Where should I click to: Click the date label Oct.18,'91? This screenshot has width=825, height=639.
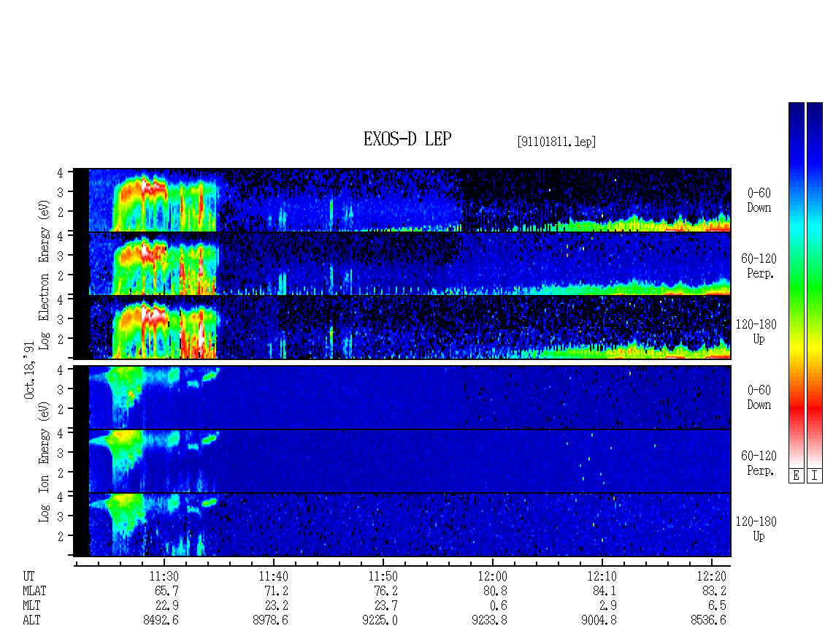point(29,370)
